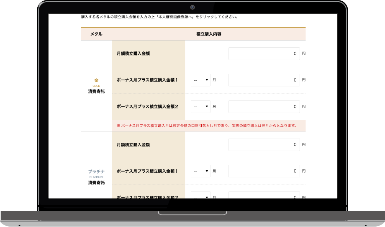Click the メタル column header
The width and height of the screenshot is (385, 227).
coord(96,34)
